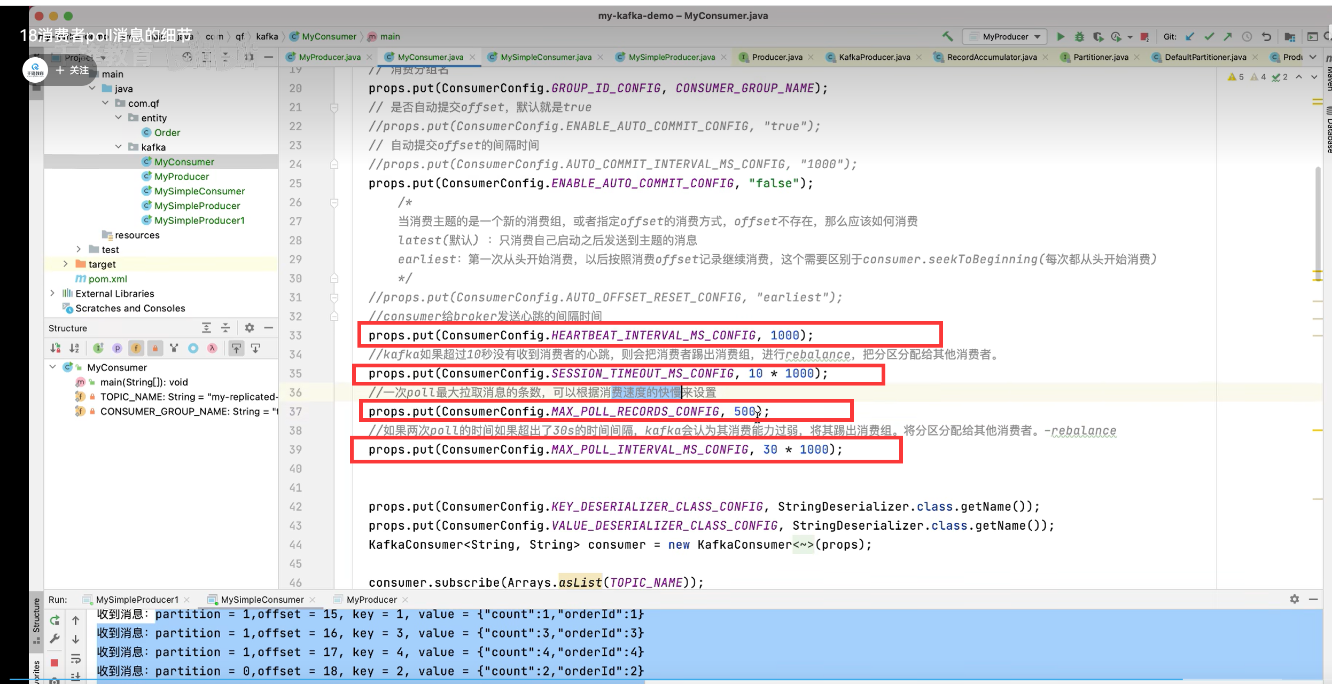Rerun program in Run panel
This screenshot has height=684, width=1332.
point(54,620)
